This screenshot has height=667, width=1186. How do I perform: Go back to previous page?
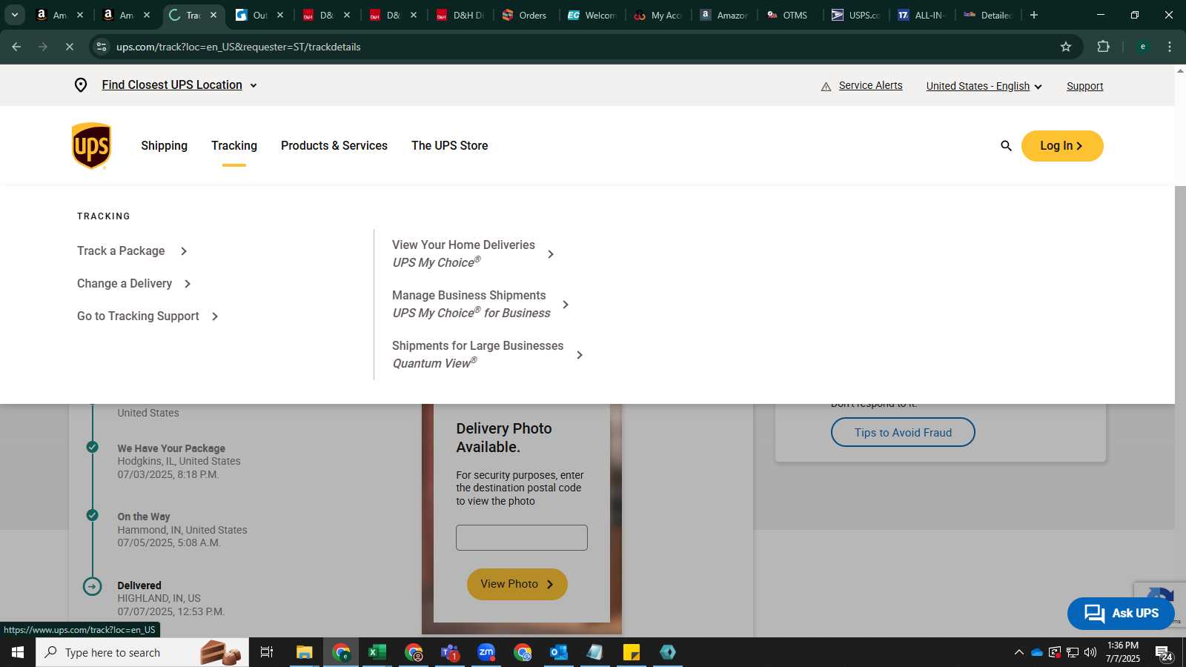pyautogui.click(x=16, y=47)
